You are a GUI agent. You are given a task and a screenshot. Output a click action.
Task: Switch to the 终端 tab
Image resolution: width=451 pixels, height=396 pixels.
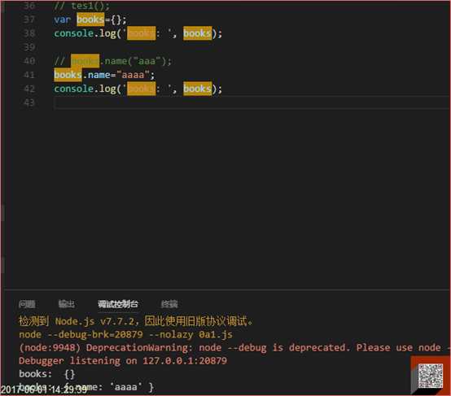click(169, 304)
